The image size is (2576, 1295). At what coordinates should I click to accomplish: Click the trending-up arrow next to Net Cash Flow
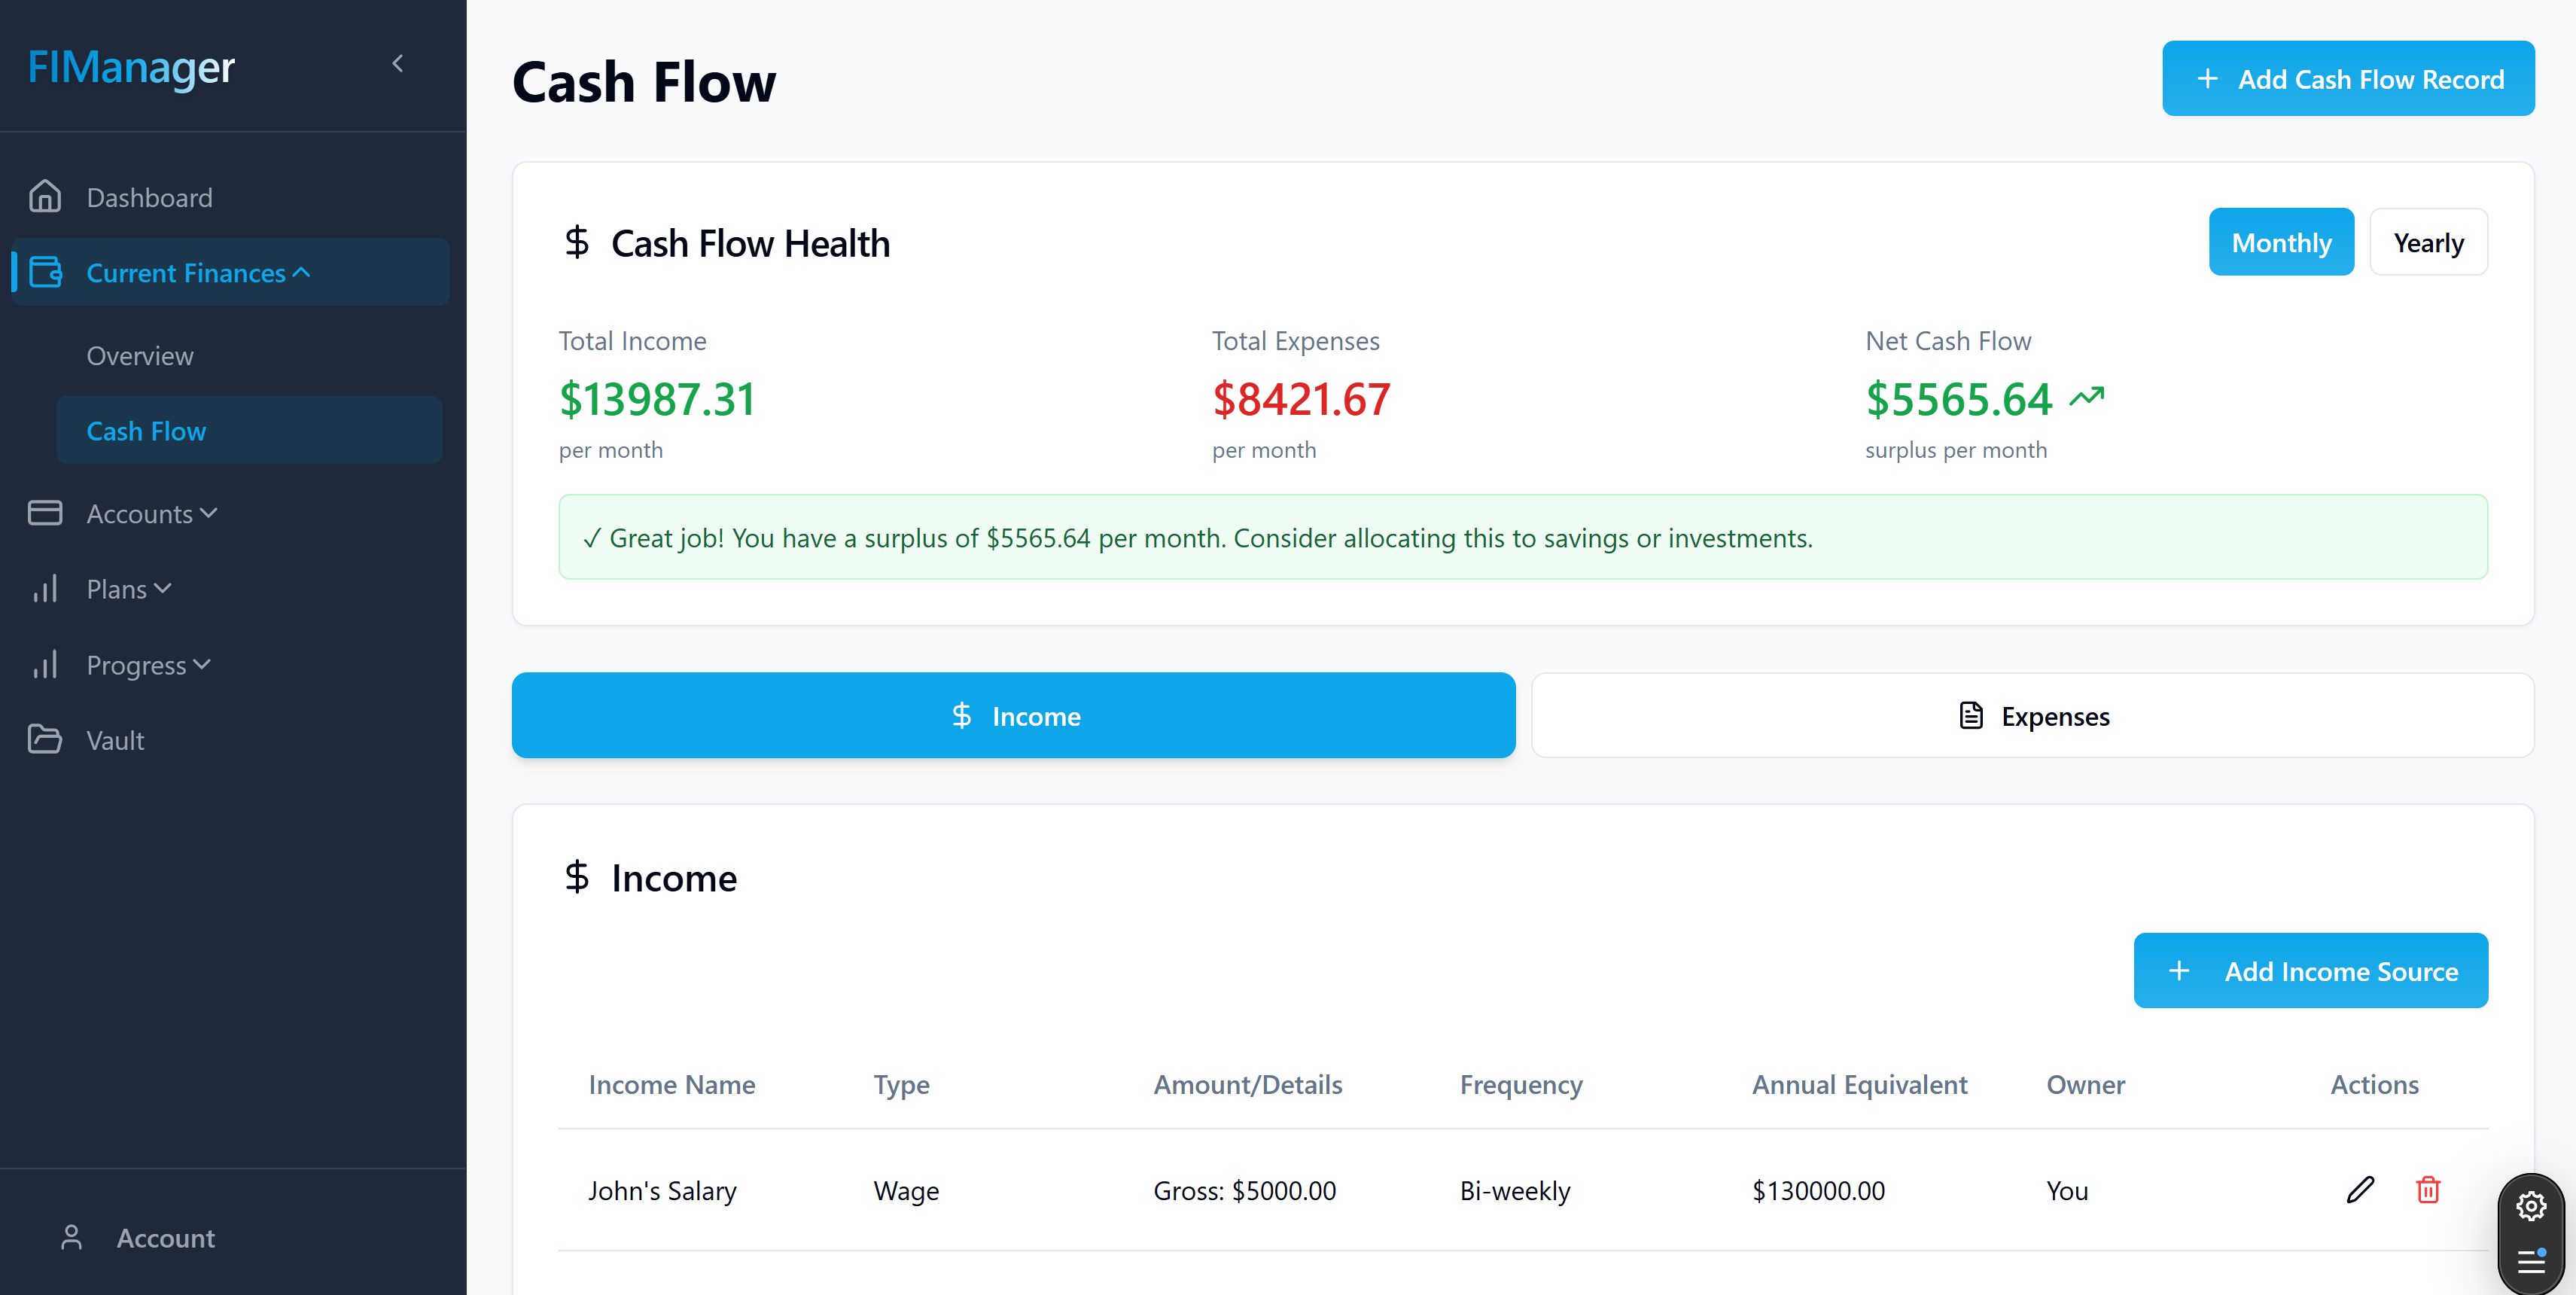2087,397
